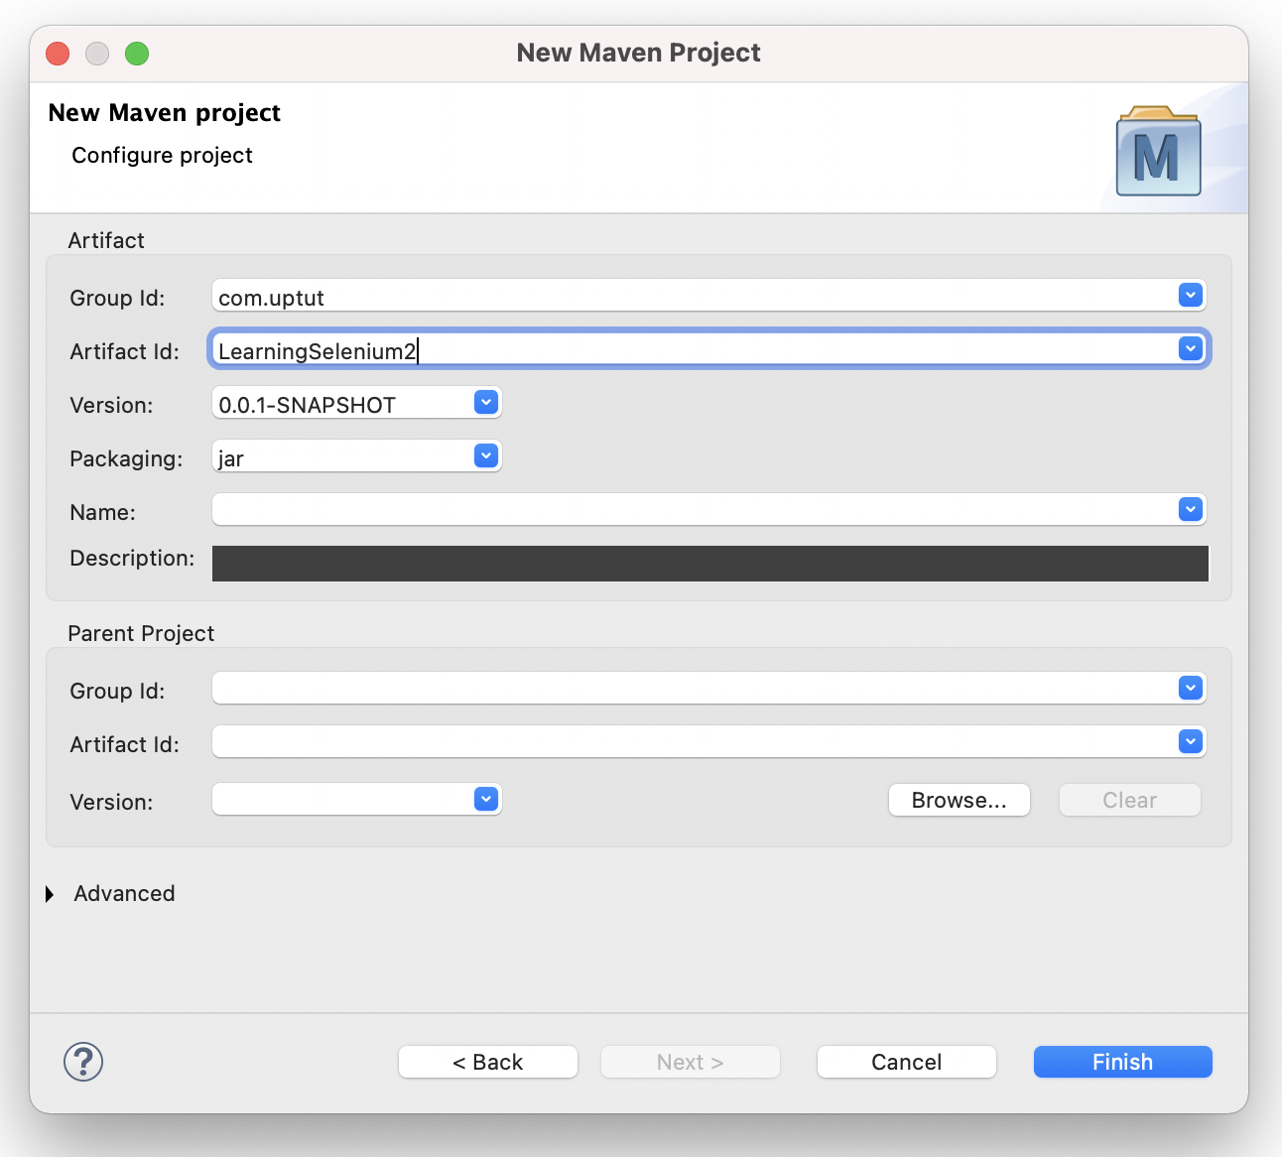Open the 0.0.1-SNAPSHOT version dropdown
This screenshot has width=1282, height=1157.
pyautogui.click(x=485, y=403)
